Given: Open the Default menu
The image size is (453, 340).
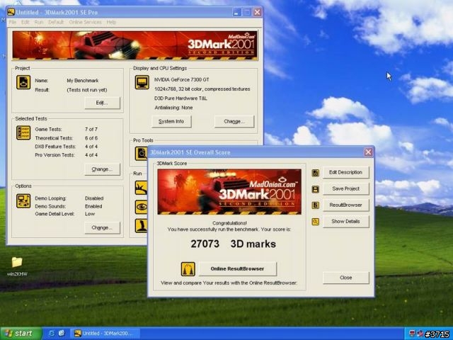Looking at the screenshot, I should coord(56,22).
